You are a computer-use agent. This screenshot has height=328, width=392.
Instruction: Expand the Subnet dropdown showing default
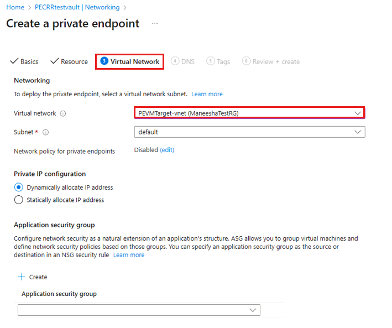pos(249,132)
